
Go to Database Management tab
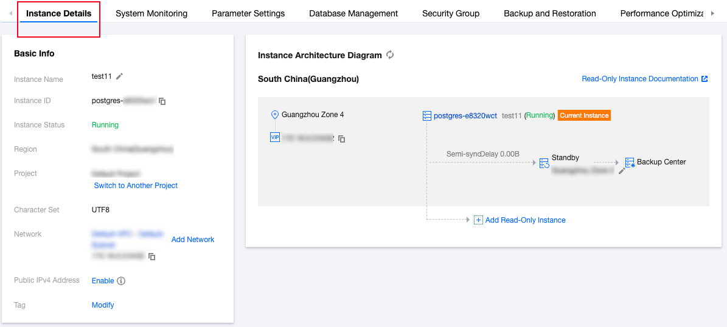click(x=353, y=13)
